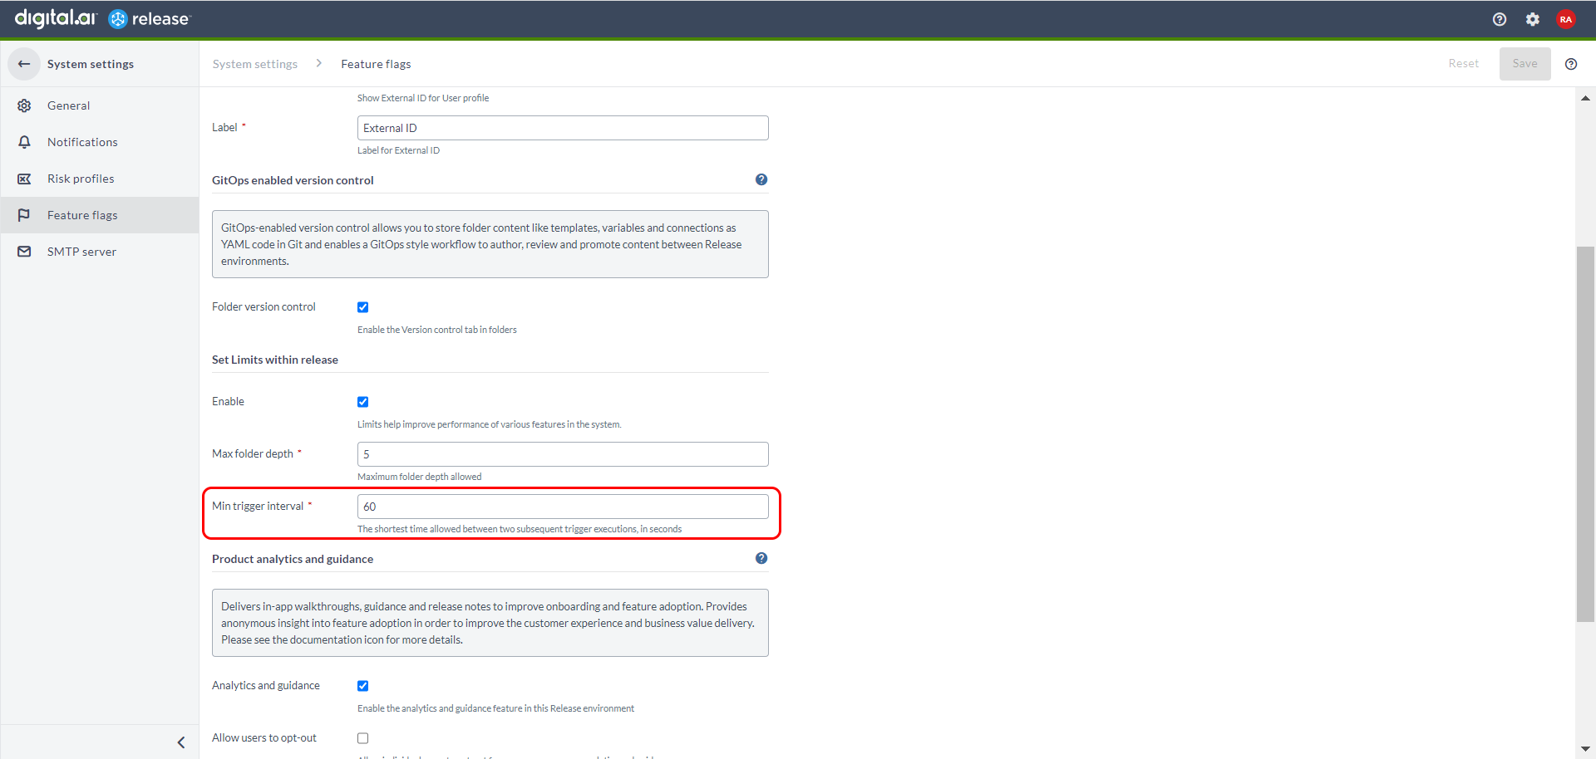The height and width of the screenshot is (759, 1596).
Task: Open the Risk profiles page
Action: coord(100,179)
